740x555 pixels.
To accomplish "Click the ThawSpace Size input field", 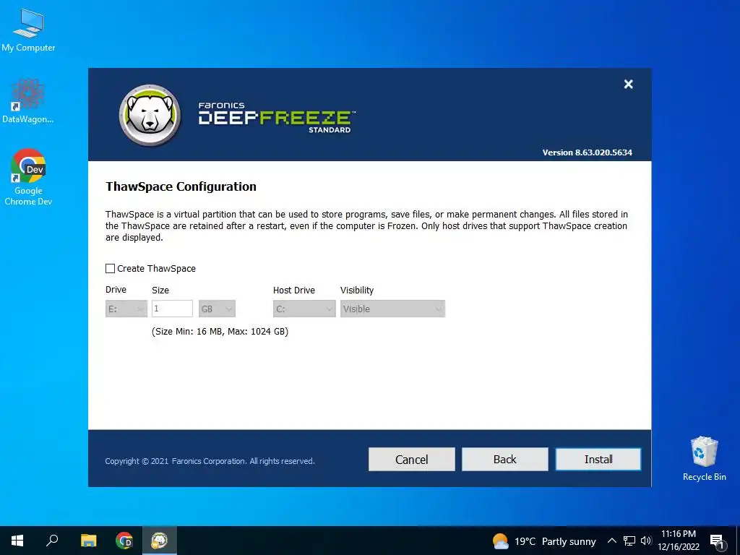I will click(x=172, y=309).
